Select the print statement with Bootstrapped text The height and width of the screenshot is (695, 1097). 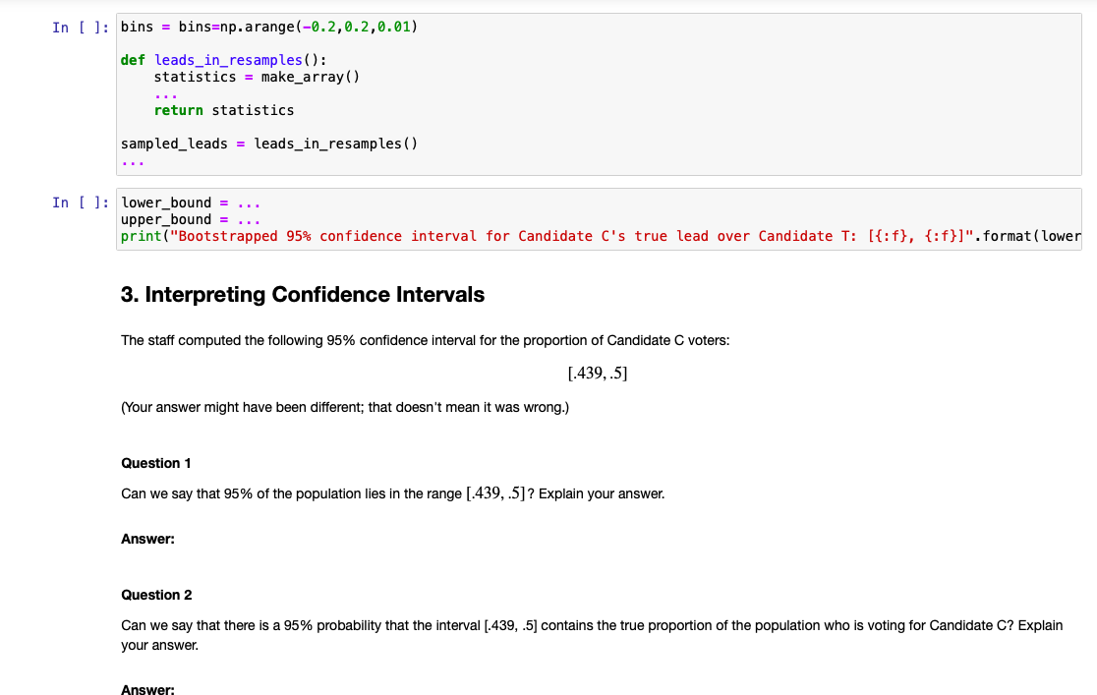tap(491, 236)
